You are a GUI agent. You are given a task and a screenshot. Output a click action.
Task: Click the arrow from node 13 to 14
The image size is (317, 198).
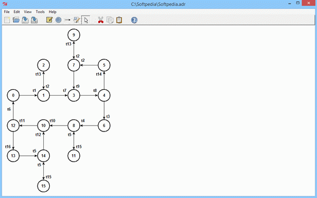pos(29,156)
